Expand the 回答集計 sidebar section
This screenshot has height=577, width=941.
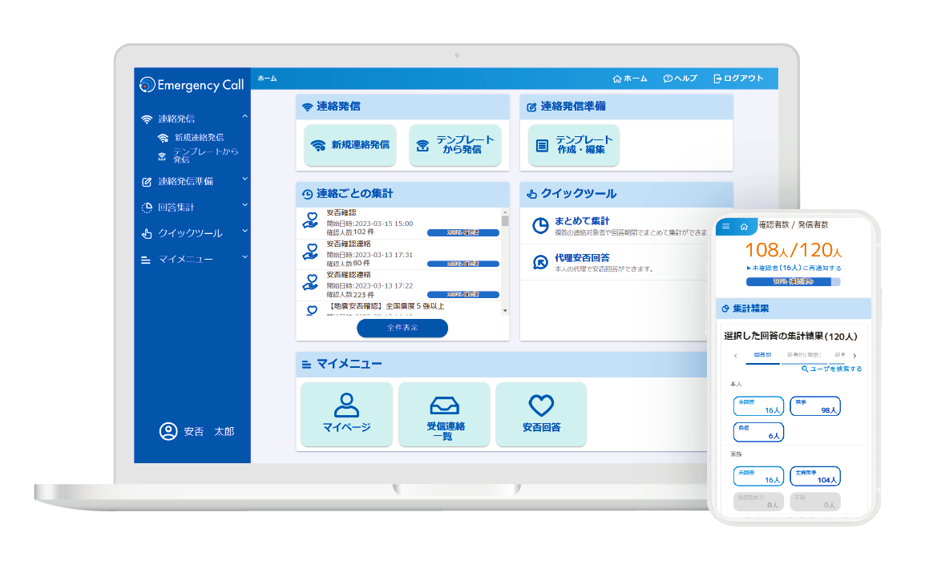pyautogui.click(x=244, y=207)
